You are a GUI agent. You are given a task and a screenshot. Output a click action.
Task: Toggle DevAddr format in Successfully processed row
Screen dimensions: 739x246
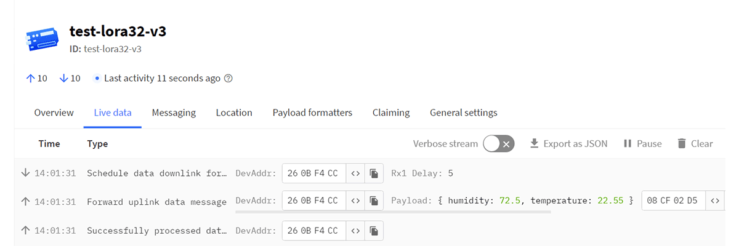pyautogui.click(x=355, y=231)
